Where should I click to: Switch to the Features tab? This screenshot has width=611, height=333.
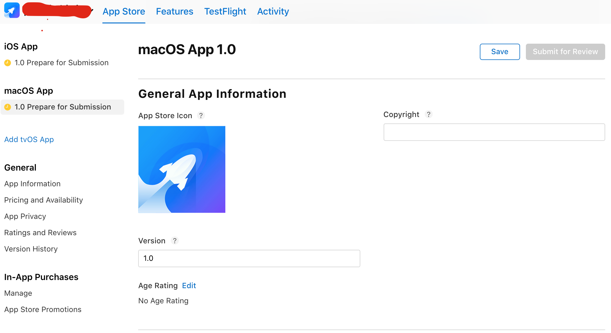[174, 11]
